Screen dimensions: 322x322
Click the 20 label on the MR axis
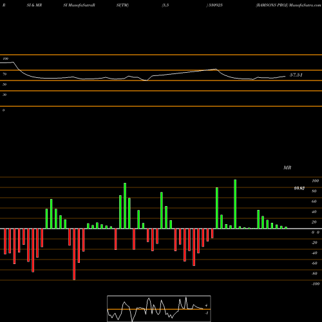(x=314, y=222)
